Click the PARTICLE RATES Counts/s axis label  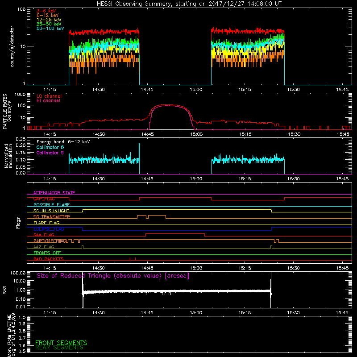(7, 112)
